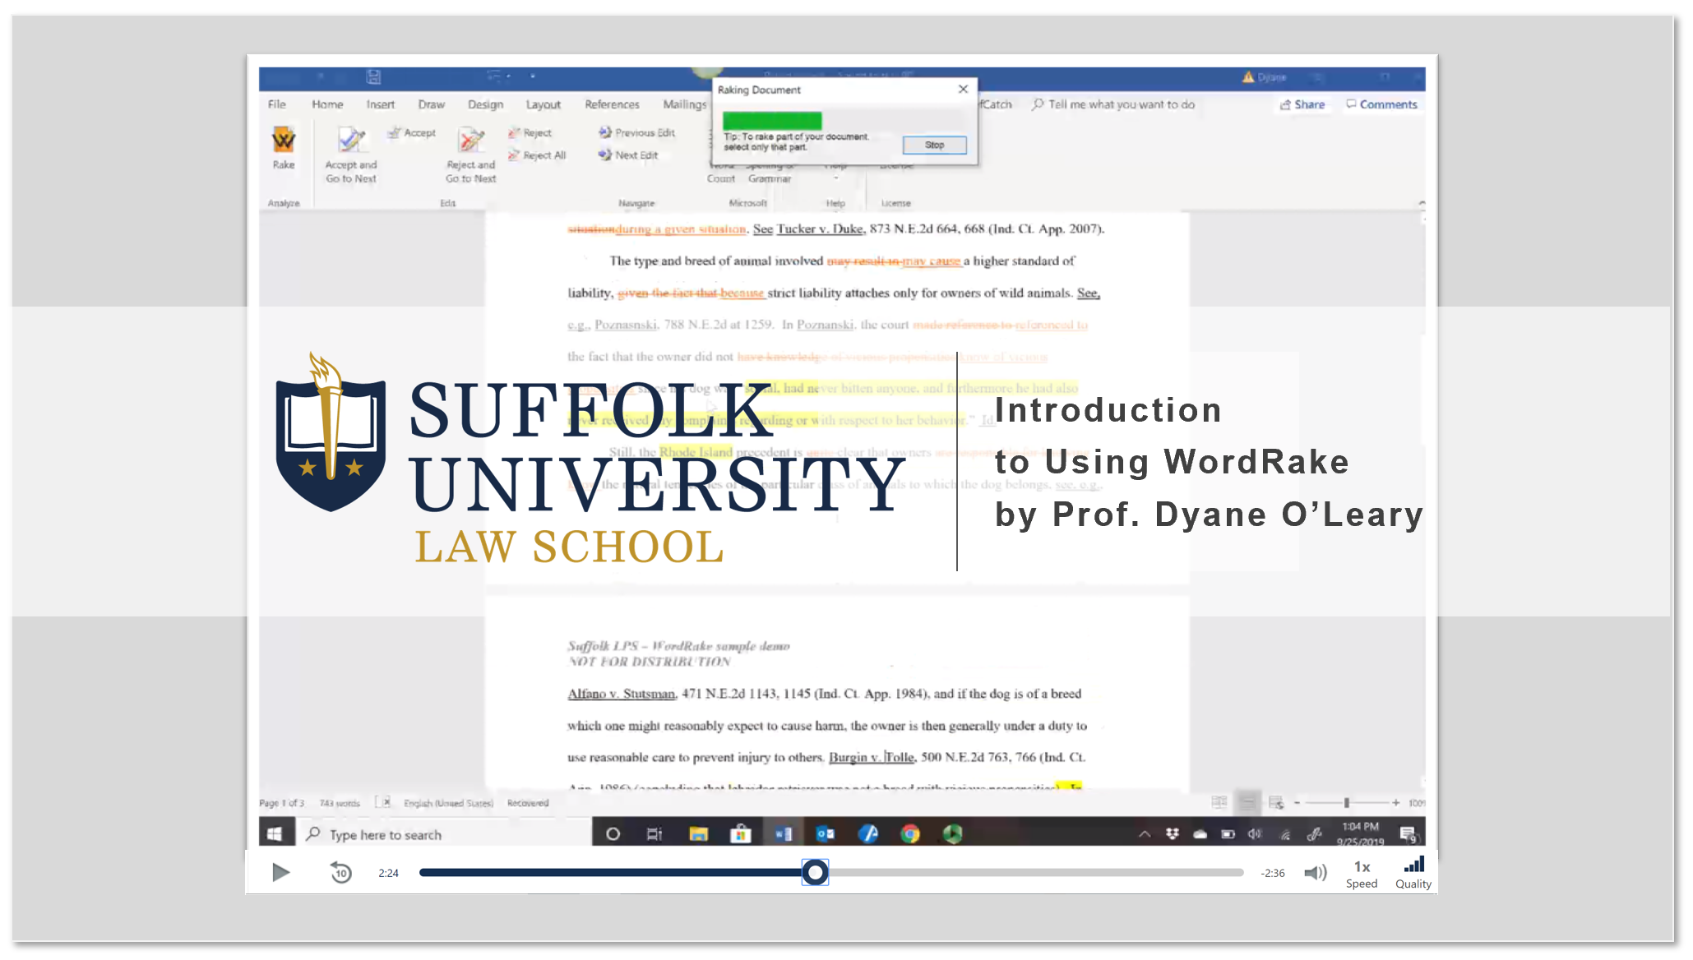Collapse the ribbon with the chevron

pyautogui.click(x=1422, y=202)
